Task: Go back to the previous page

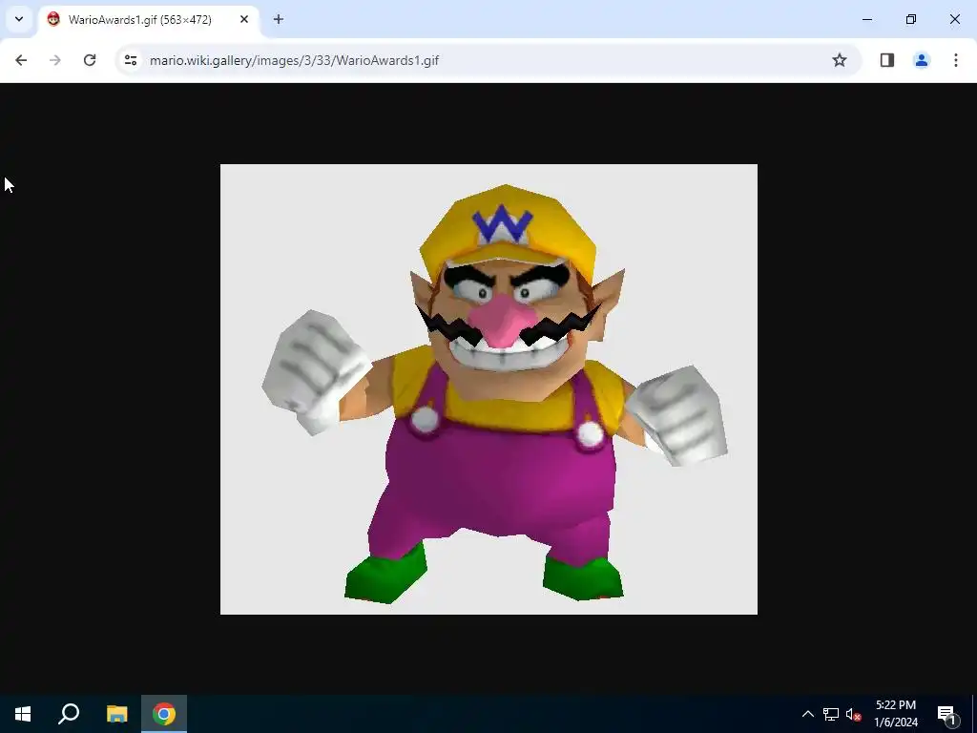Action: [x=21, y=60]
